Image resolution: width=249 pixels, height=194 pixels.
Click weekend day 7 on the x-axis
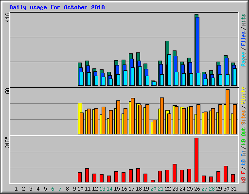(60, 189)
